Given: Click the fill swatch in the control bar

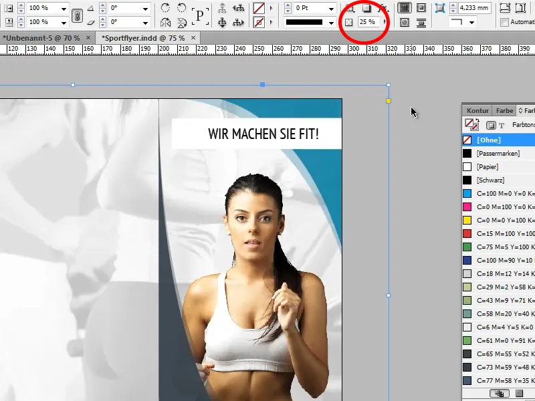Looking at the screenshot, I should pos(259,8).
